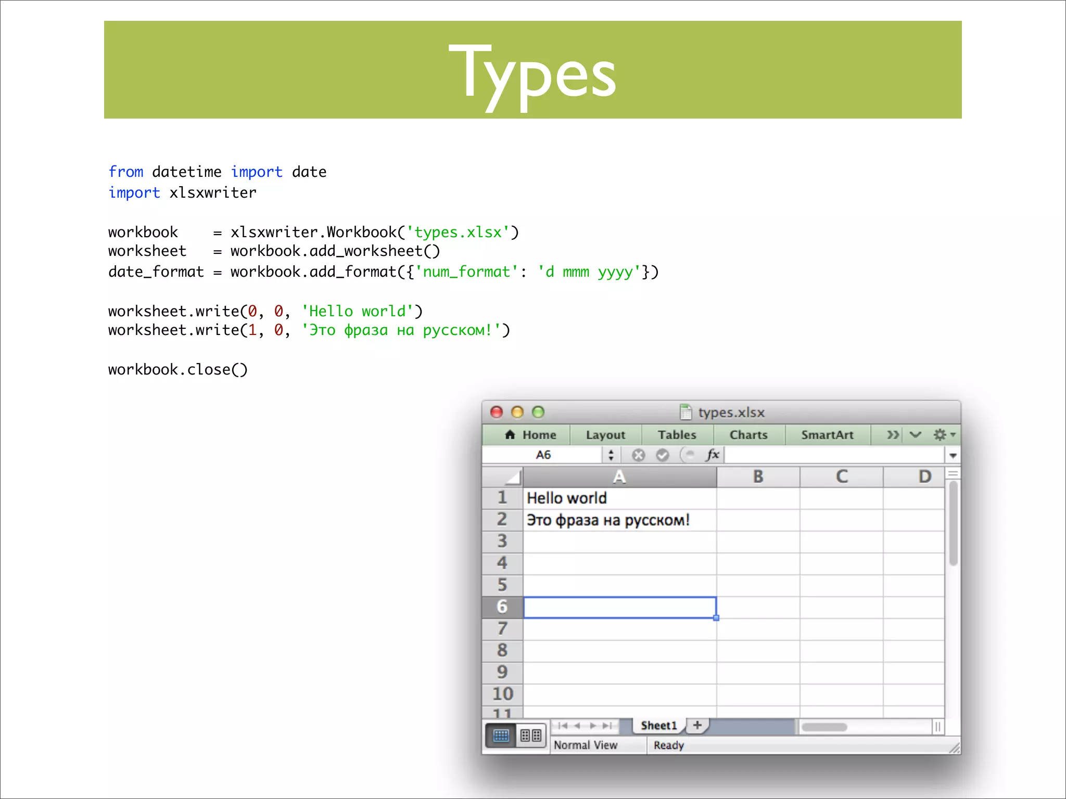Select column D header

[x=914, y=476]
